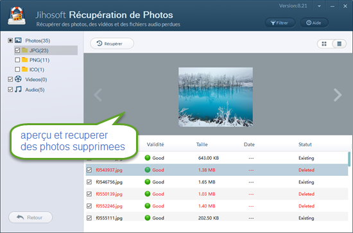Toggle checkbox for f0546756.jpg
Viewport: 353px width, 233px height.
pos(89,182)
